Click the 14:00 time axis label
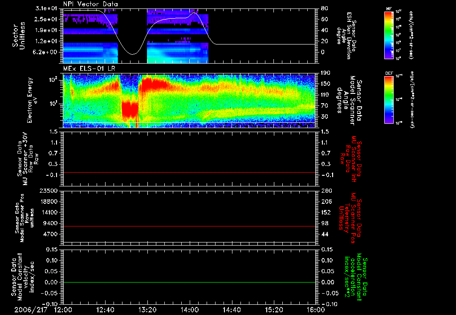The image size is (456, 315). [190, 310]
